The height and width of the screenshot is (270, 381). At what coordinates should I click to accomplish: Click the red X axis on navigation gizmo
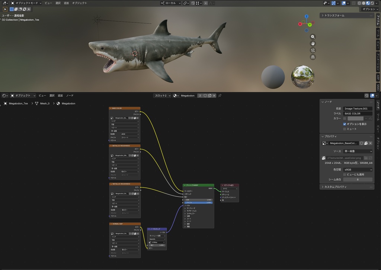click(300, 24)
